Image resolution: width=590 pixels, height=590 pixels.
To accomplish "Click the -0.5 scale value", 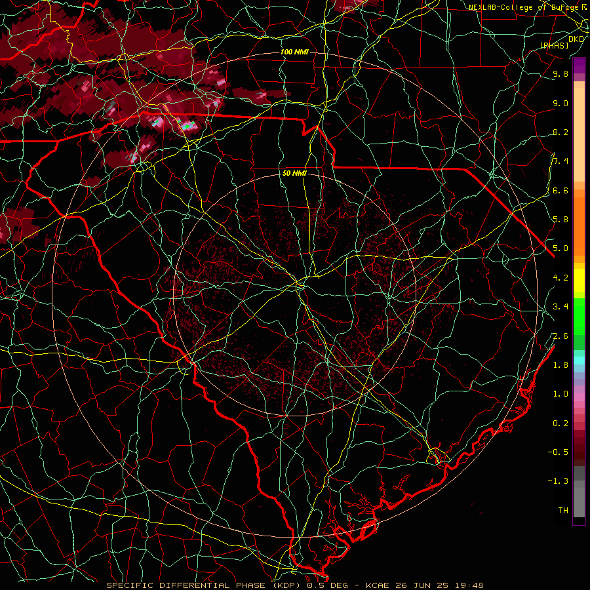I will click(x=558, y=452).
